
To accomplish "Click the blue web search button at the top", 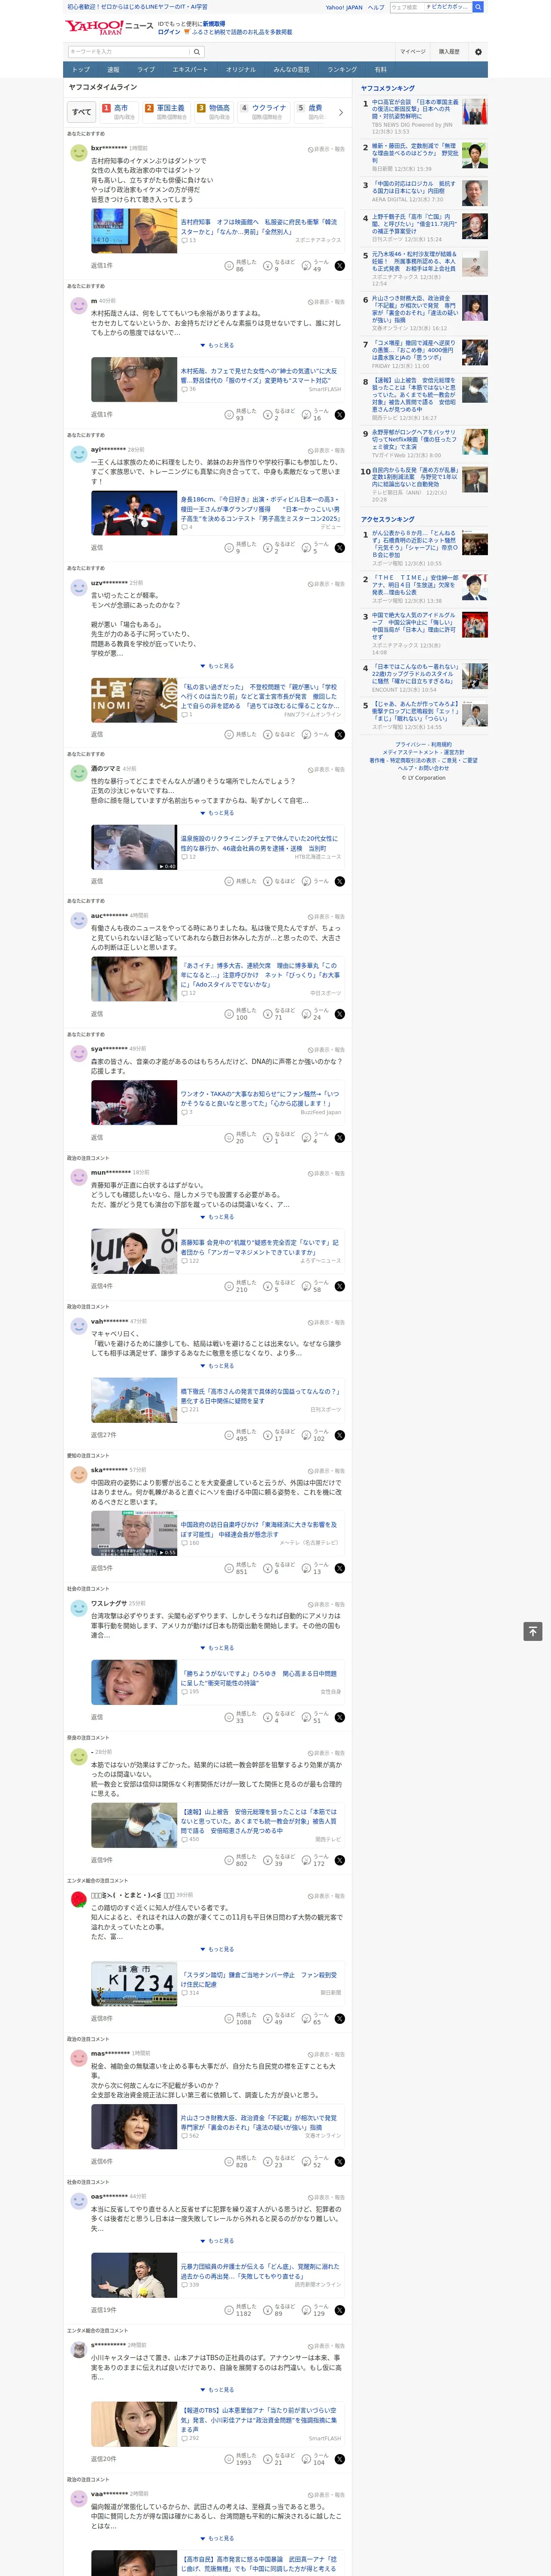I will coord(478,7).
